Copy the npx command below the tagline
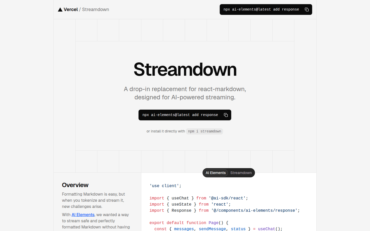The width and height of the screenshot is (370, 231). coord(226,115)
